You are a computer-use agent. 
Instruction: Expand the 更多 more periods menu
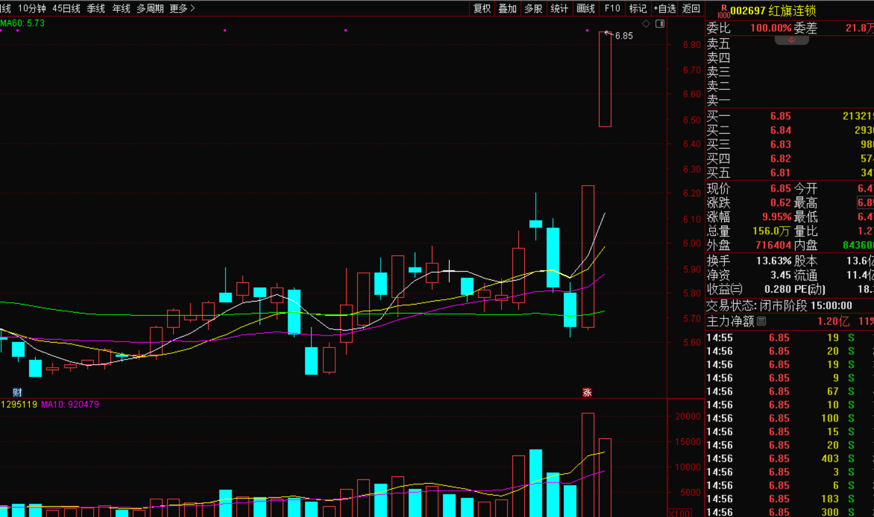(182, 8)
